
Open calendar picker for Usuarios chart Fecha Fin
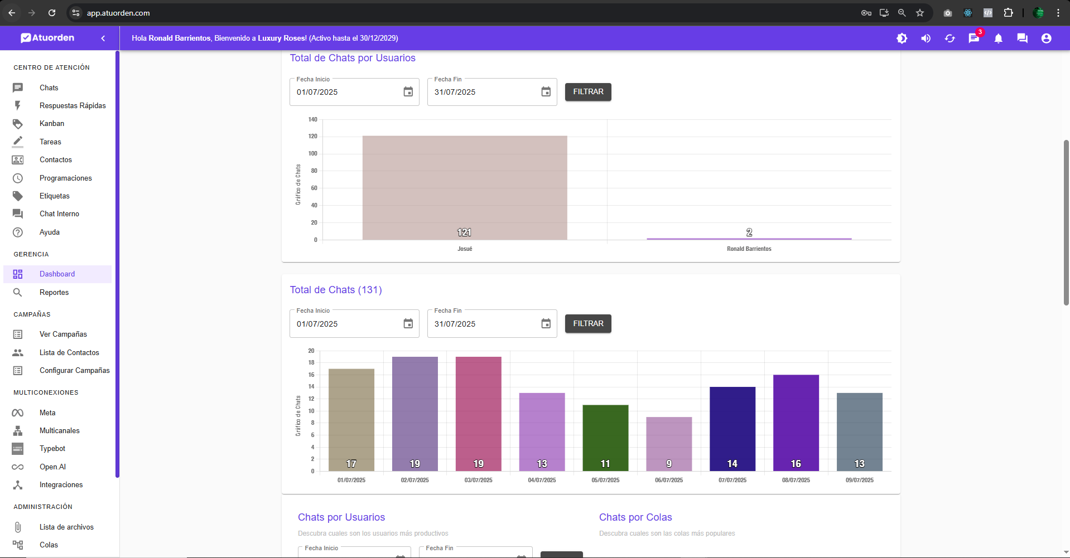(546, 92)
